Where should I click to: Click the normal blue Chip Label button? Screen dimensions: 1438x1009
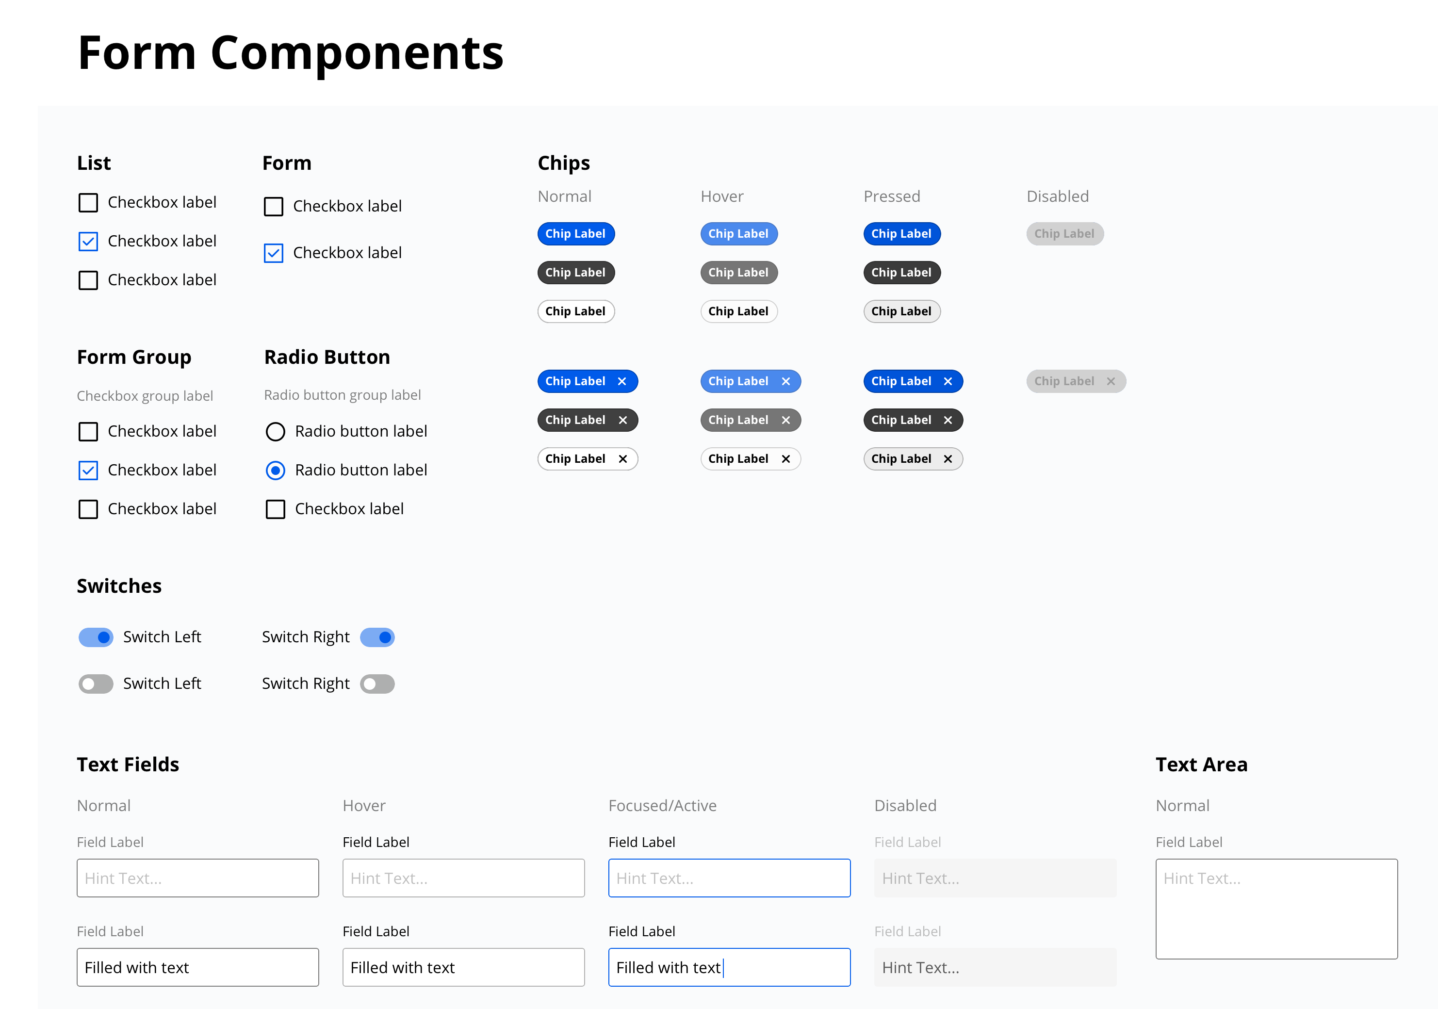(x=575, y=234)
